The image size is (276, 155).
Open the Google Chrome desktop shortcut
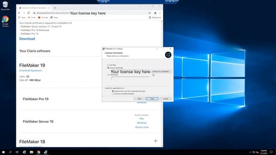click(x=5, y=21)
